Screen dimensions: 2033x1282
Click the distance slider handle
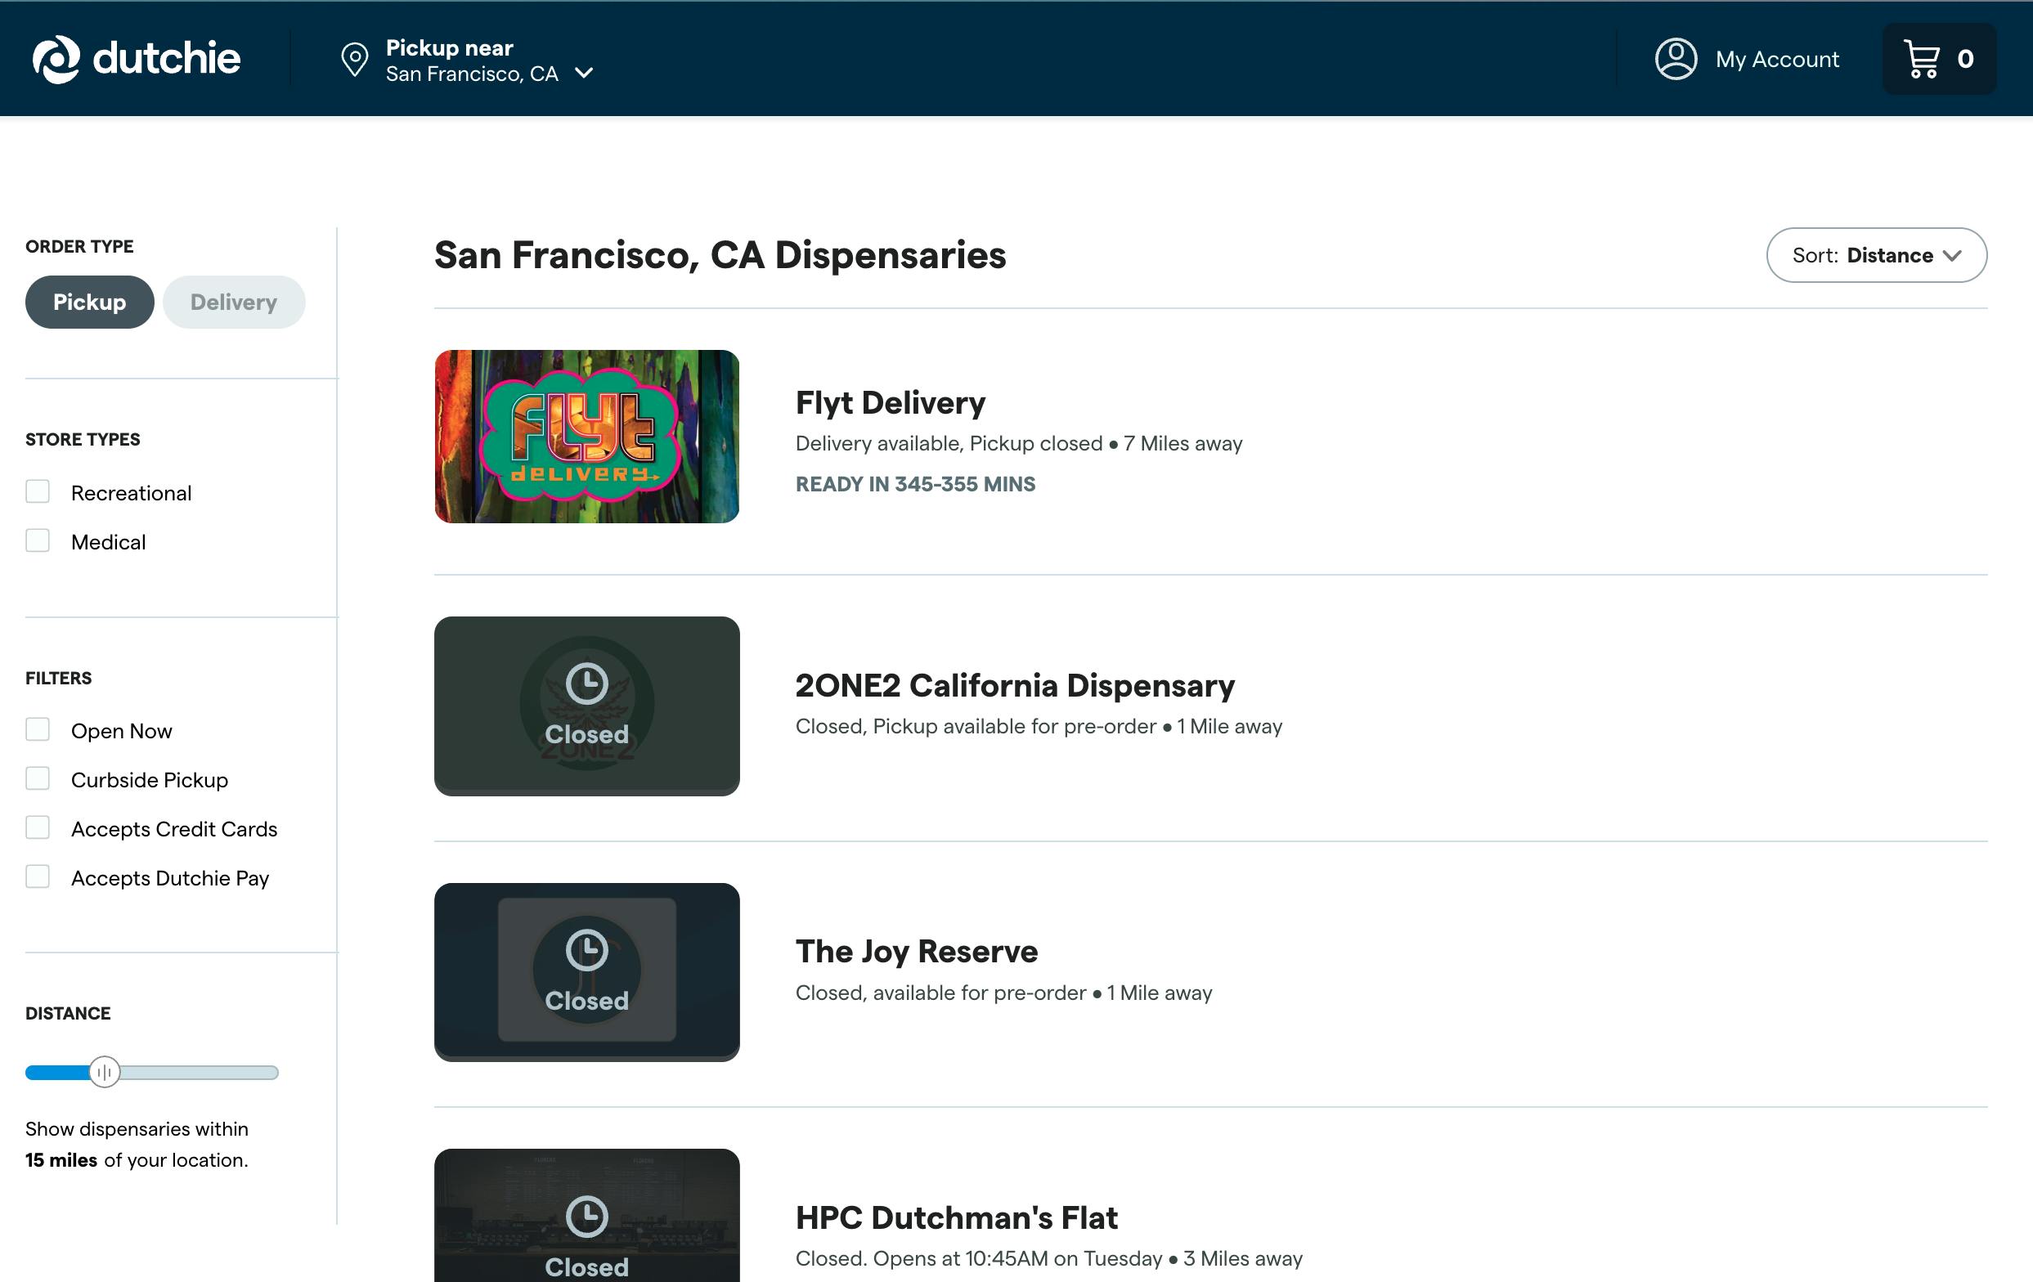105,1072
